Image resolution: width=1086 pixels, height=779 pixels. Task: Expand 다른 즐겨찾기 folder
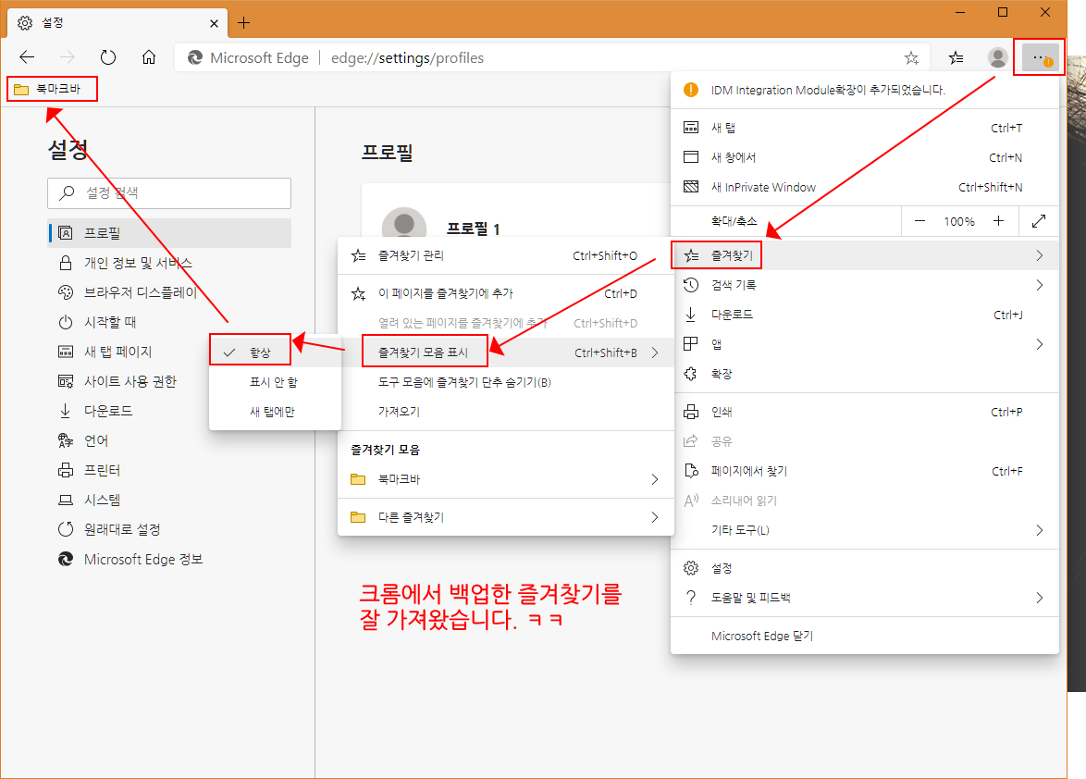pos(506,517)
